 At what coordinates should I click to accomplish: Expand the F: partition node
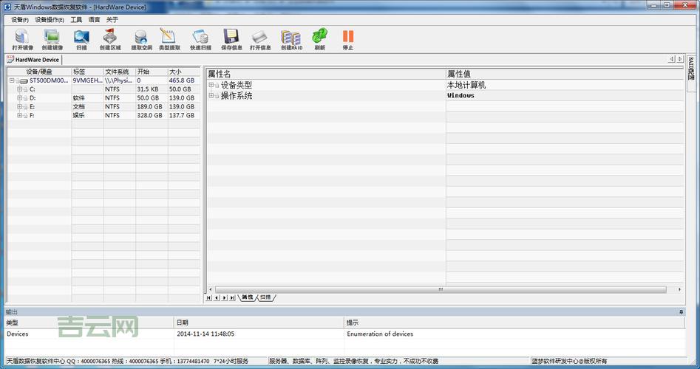coord(19,115)
